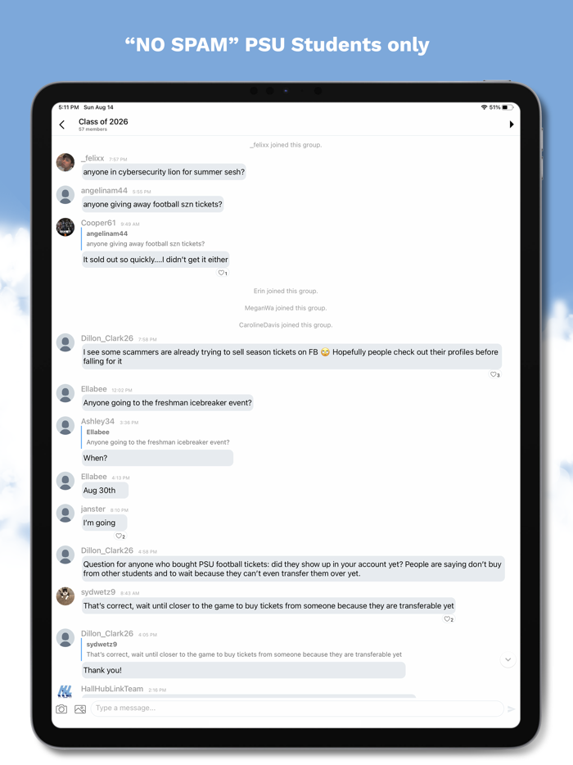Tap the heart on sydwetz9's reply
573x765 pixels.
(448, 619)
